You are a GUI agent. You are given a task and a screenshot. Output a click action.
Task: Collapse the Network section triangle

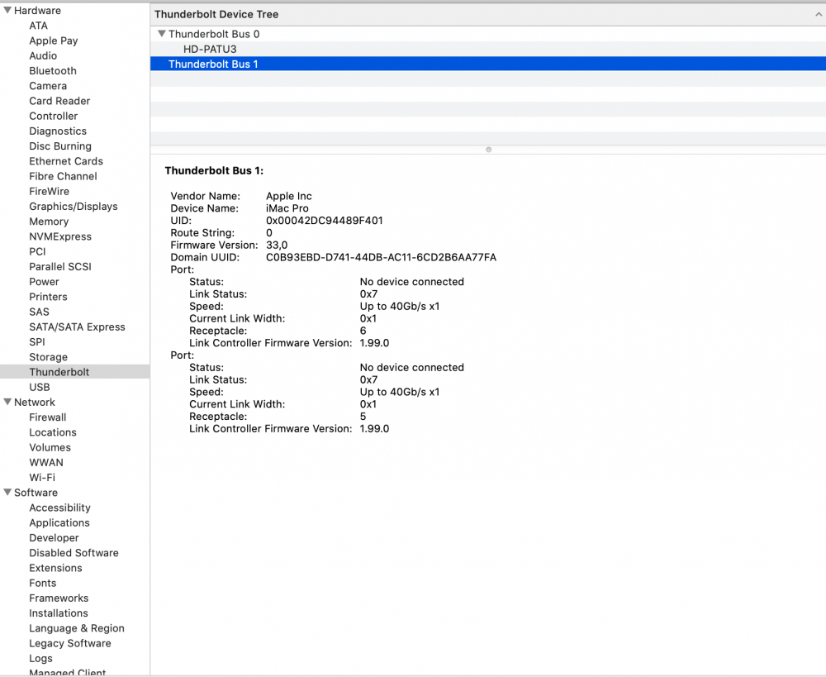[7, 402]
